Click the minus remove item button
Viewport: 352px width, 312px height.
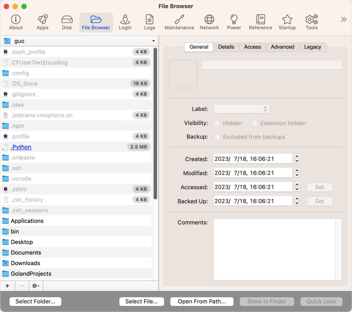(22, 286)
